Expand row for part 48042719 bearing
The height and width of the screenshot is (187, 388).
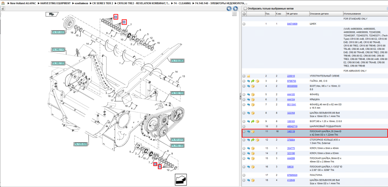tap(244, 126)
